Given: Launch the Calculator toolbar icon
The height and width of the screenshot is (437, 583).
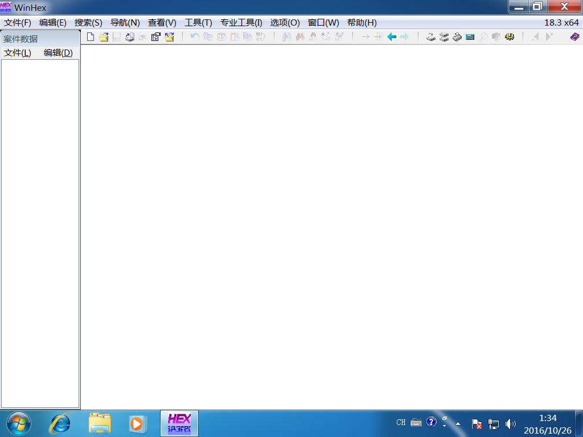Looking at the screenshot, I should tap(470, 37).
